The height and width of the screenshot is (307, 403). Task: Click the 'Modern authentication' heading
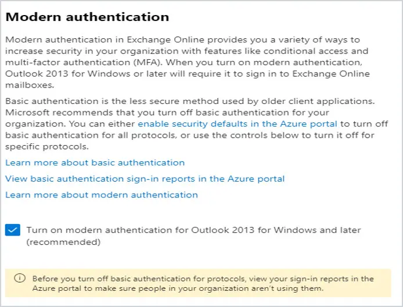coord(87,17)
